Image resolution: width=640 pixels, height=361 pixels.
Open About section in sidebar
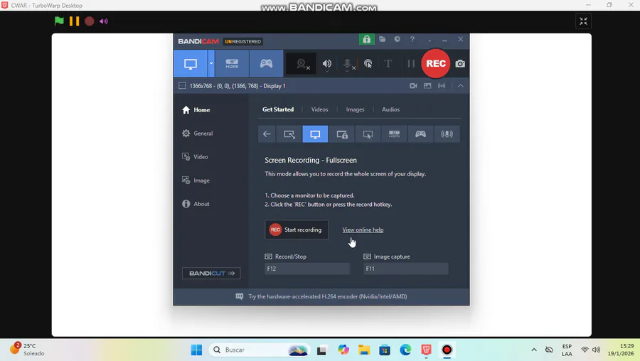pyautogui.click(x=196, y=204)
